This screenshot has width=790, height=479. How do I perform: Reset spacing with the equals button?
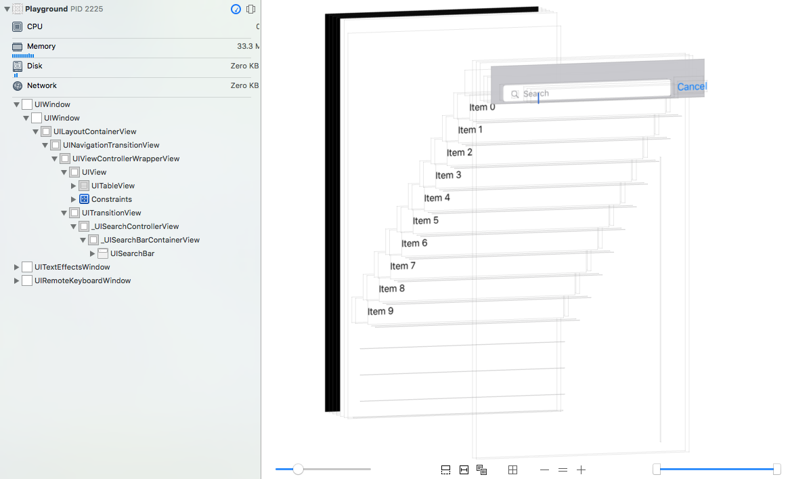(x=563, y=469)
